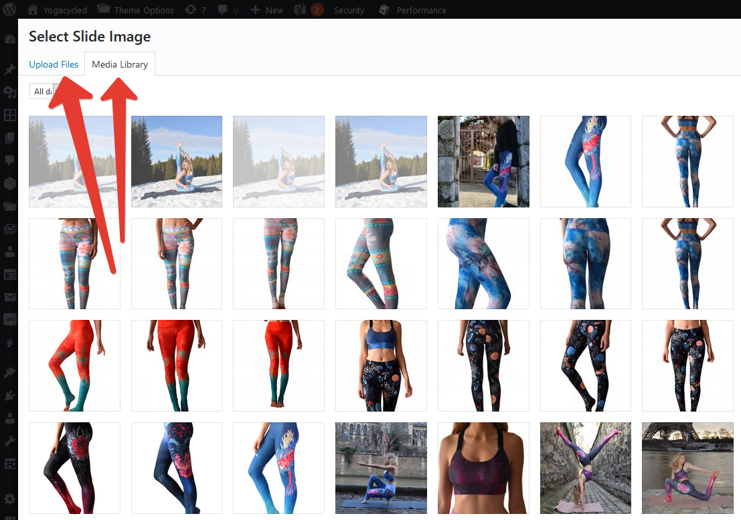Switch to the Upload Files tab
The width and height of the screenshot is (741, 520).
click(54, 64)
